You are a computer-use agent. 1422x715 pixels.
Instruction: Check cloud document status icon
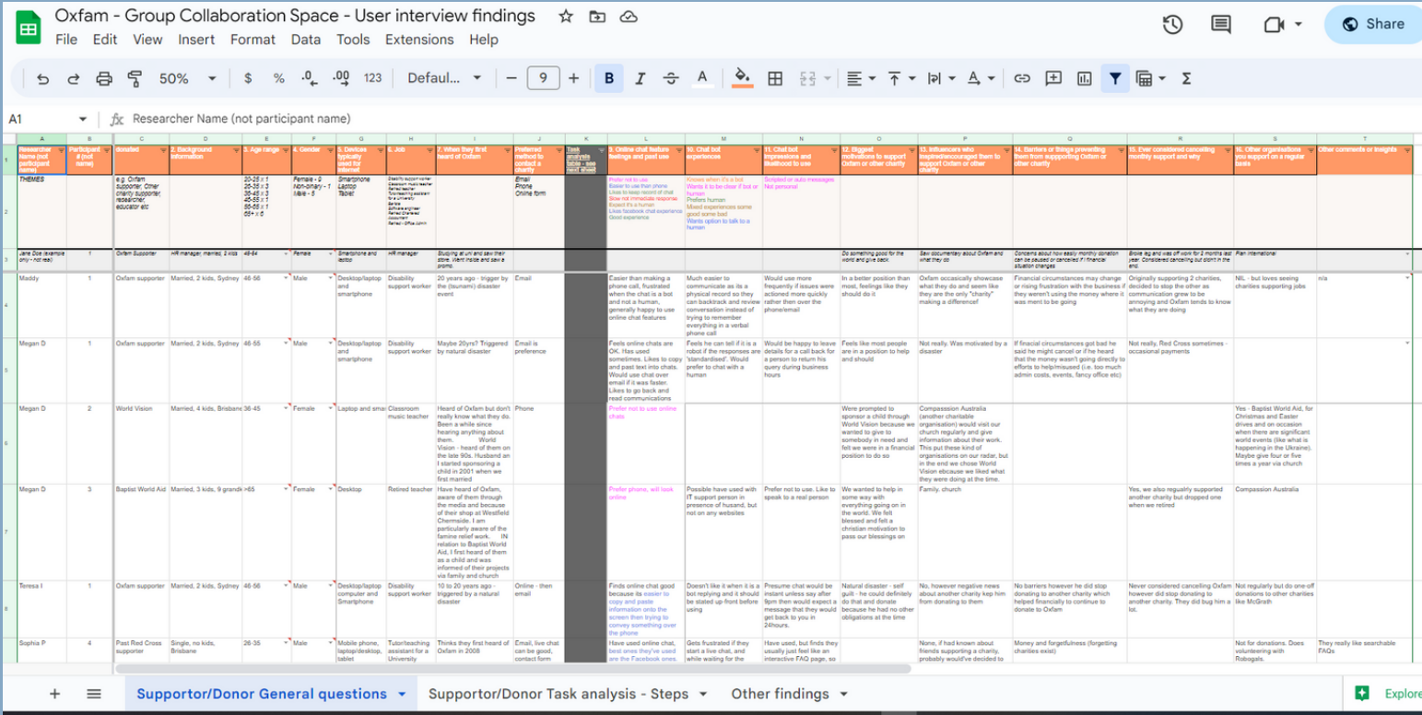point(629,17)
